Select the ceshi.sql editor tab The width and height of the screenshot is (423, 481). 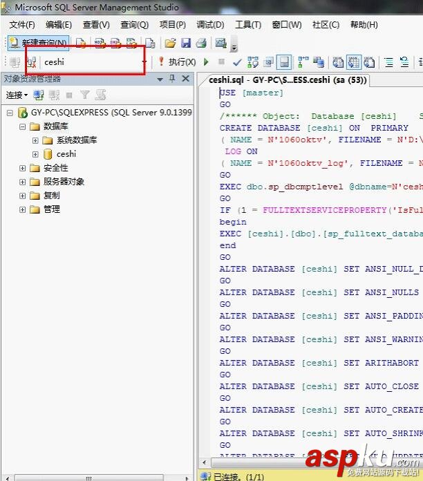pyautogui.click(x=288, y=80)
